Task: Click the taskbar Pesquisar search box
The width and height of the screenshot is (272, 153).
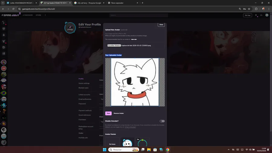Action: [x=124, y=150]
